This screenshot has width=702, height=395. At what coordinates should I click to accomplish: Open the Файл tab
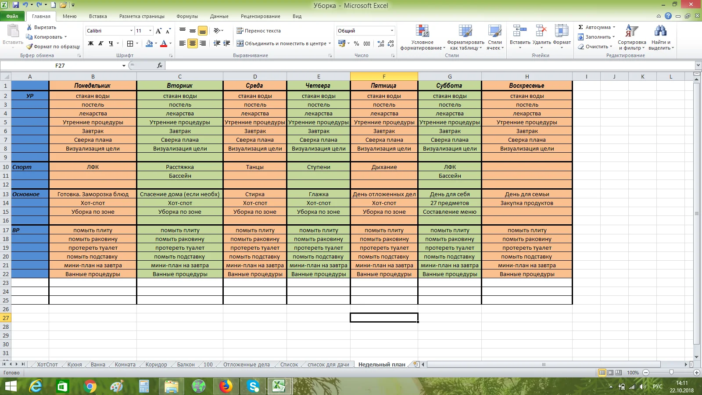click(x=12, y=16)
